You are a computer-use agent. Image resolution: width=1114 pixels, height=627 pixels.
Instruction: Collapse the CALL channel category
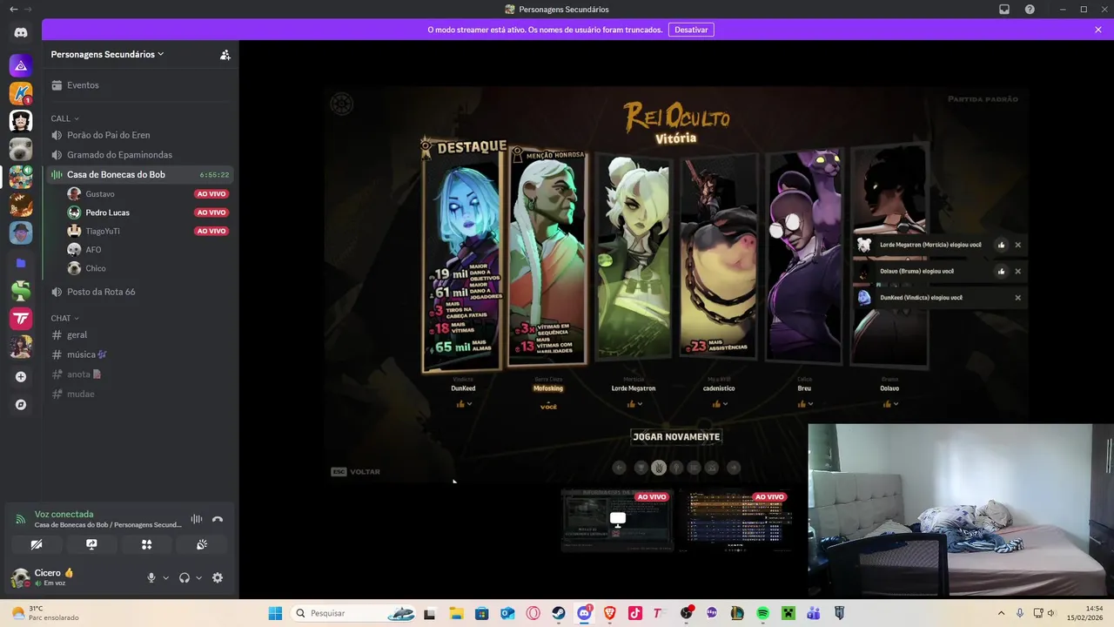64,118
